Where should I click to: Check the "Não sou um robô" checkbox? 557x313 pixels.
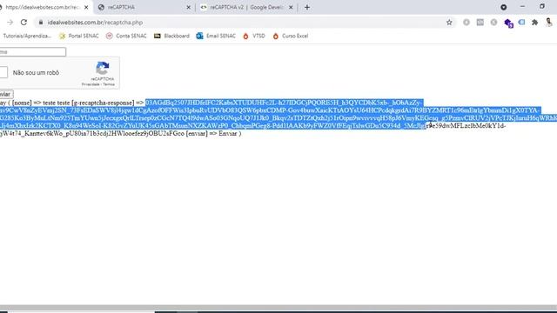3,72
